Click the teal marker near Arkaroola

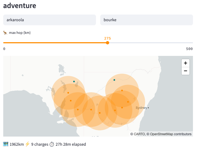tap(74, 81)
